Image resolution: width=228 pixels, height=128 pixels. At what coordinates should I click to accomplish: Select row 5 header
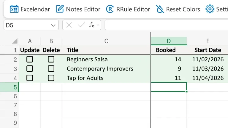pos(9,87)
